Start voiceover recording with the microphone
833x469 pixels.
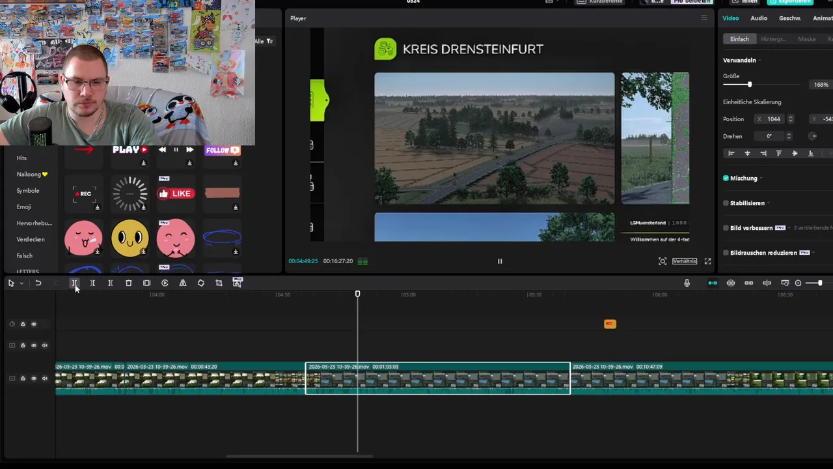click(687, 283)
